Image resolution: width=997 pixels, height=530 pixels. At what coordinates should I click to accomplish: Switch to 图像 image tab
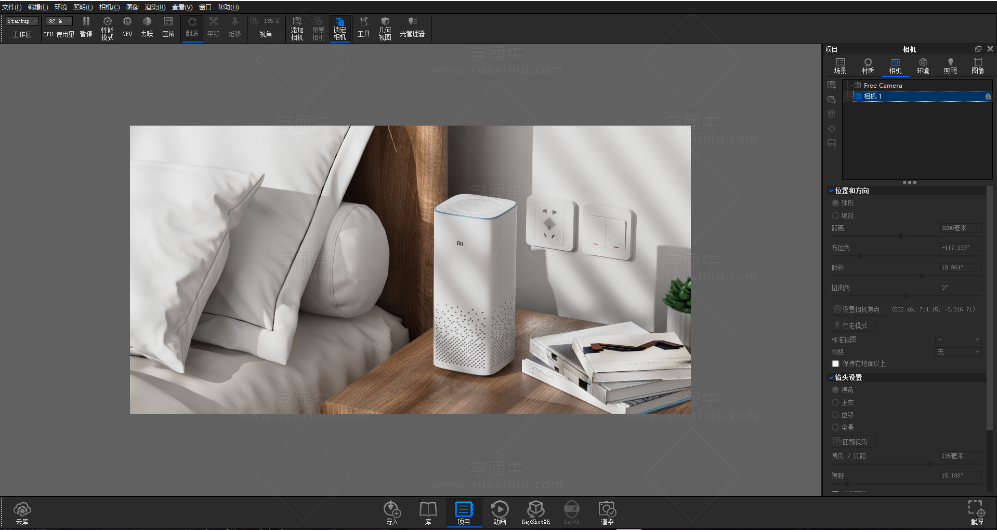point(978,66)
